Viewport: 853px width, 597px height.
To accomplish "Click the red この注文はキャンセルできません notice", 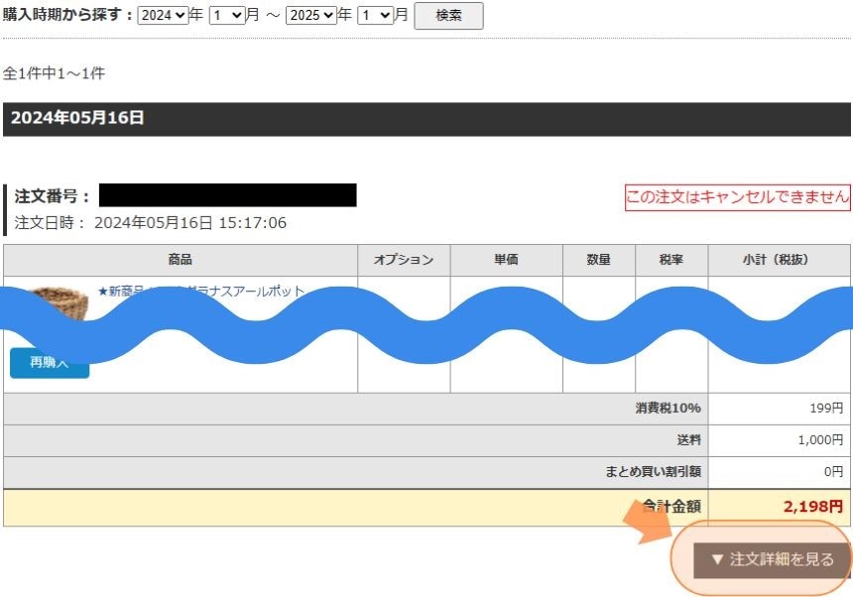I will [737, 197].
